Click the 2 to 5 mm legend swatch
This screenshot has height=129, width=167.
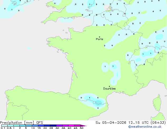[23, 126]
